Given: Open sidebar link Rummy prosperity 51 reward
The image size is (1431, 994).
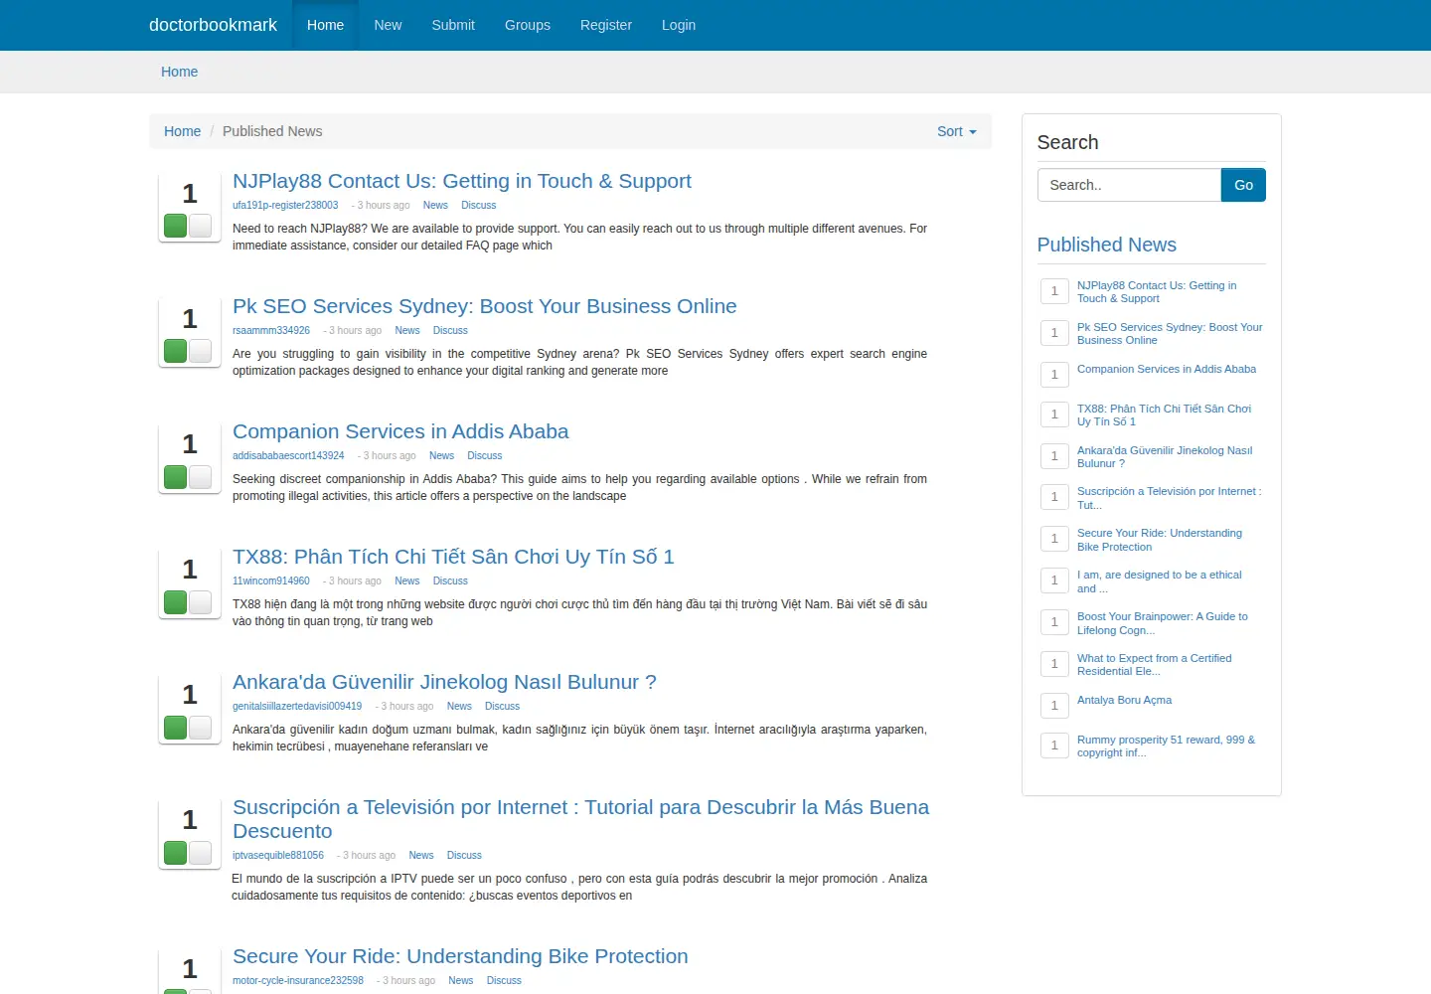Looking at the screenshot, I should pos(1166,746).
